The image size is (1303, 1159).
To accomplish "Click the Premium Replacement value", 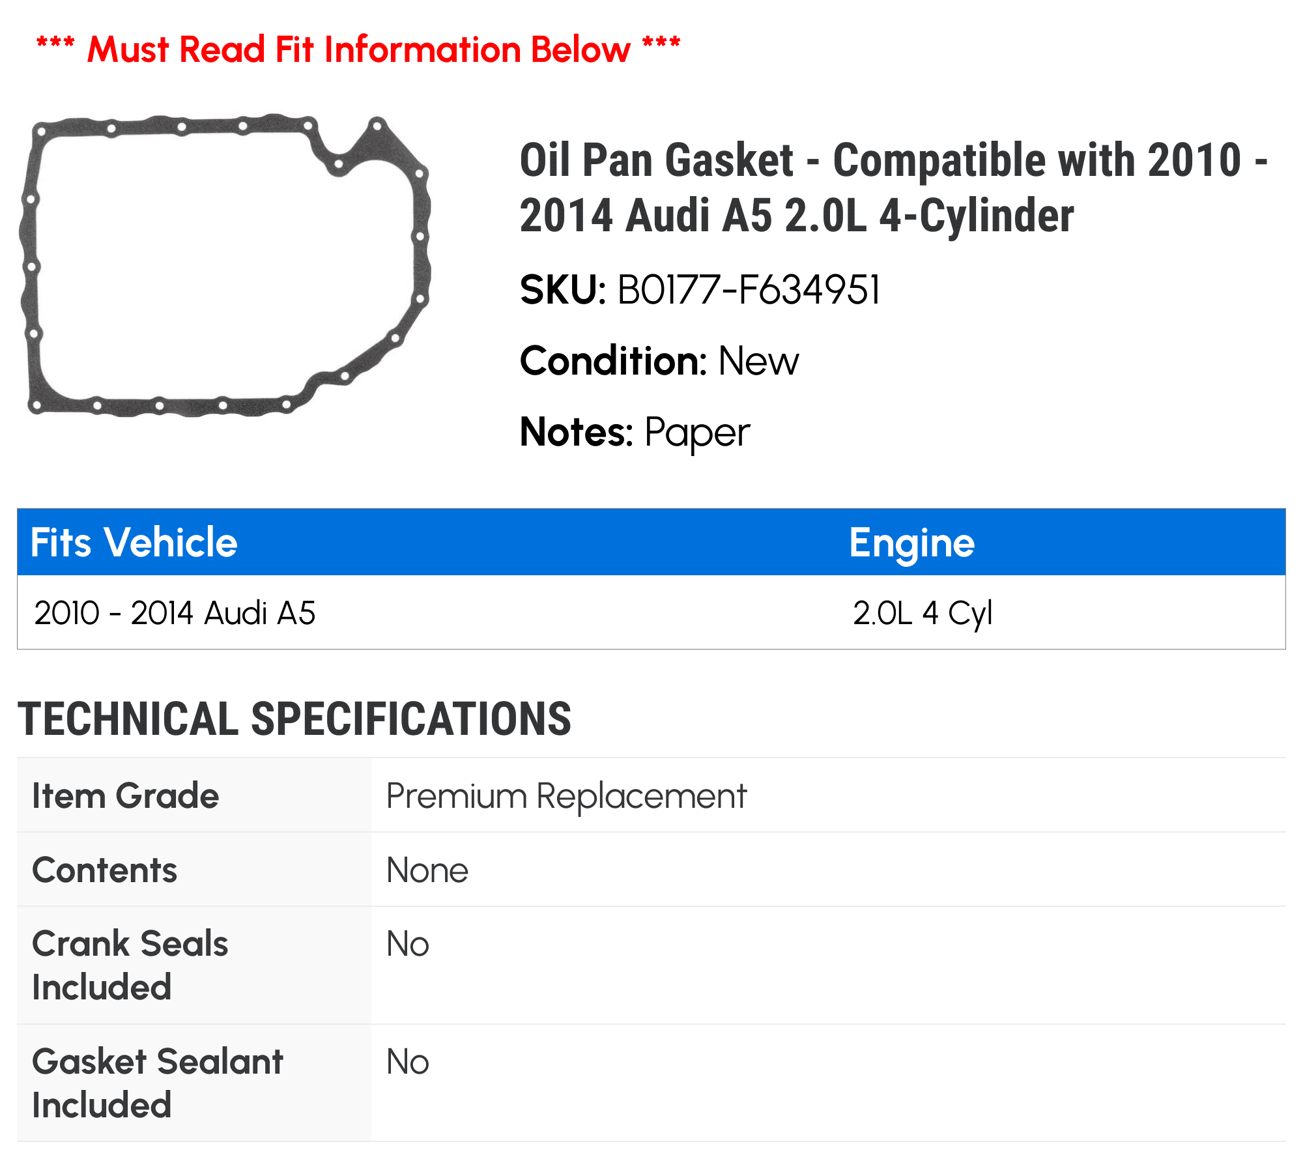I will click(x=566, y=796).
